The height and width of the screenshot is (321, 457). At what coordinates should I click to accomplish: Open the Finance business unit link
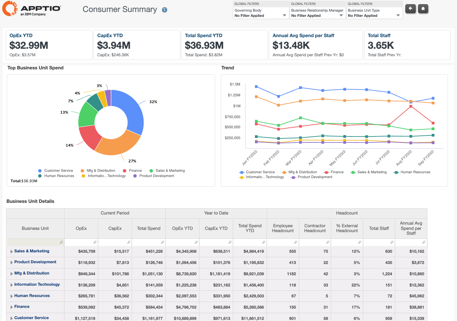(x=22, y=307)
